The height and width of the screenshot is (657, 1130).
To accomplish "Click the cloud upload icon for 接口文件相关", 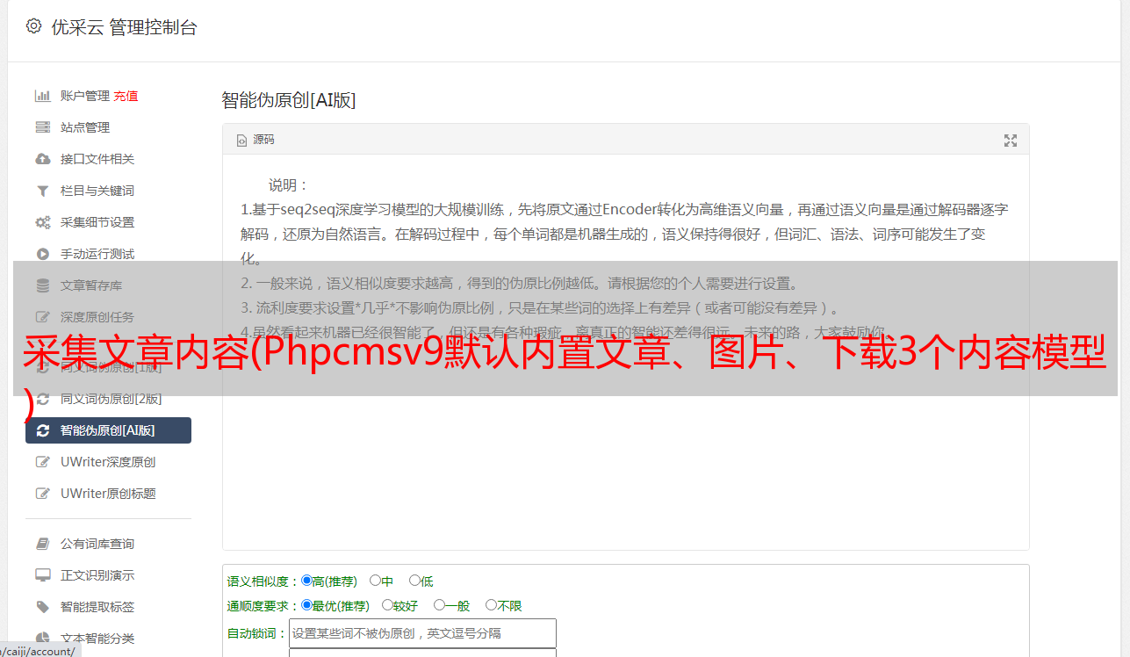I will point(42,159).
